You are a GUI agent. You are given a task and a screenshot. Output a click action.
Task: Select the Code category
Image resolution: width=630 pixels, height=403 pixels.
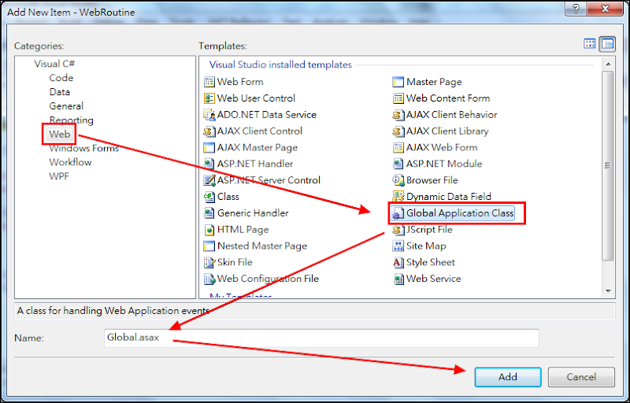point(61,78)
